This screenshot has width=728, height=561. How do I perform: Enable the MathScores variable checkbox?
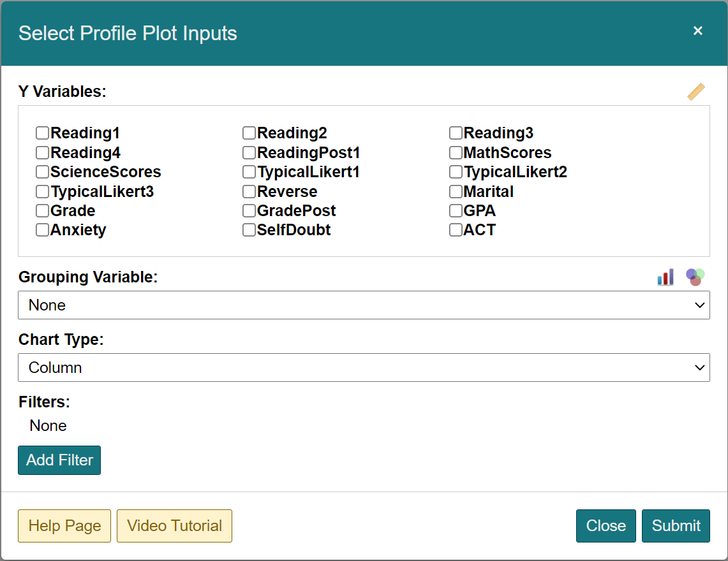[456, 153]
